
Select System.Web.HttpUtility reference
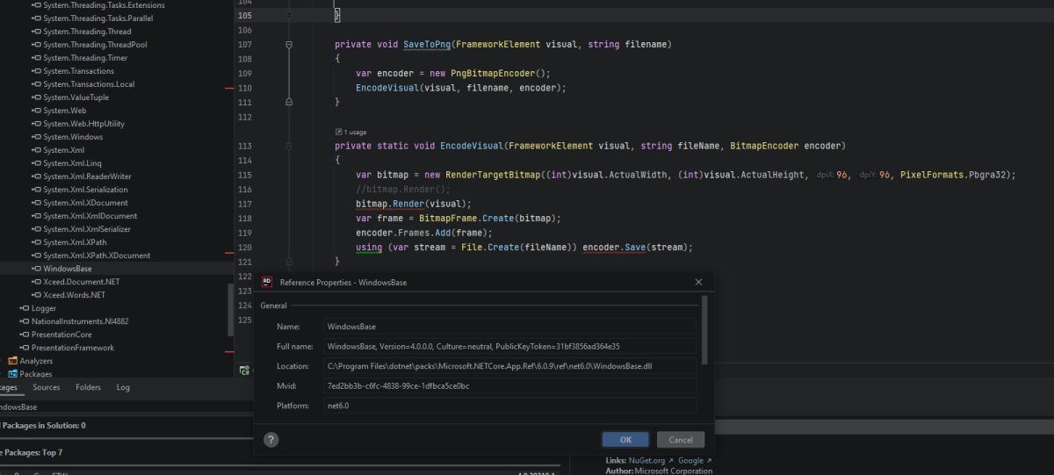click(83, 124)
